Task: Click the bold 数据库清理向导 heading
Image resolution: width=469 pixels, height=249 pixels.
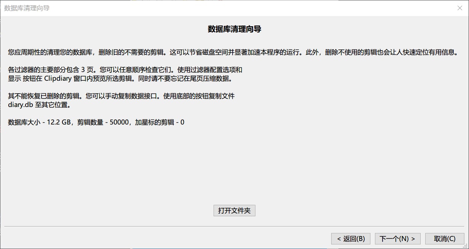Action: click(234, 29)
